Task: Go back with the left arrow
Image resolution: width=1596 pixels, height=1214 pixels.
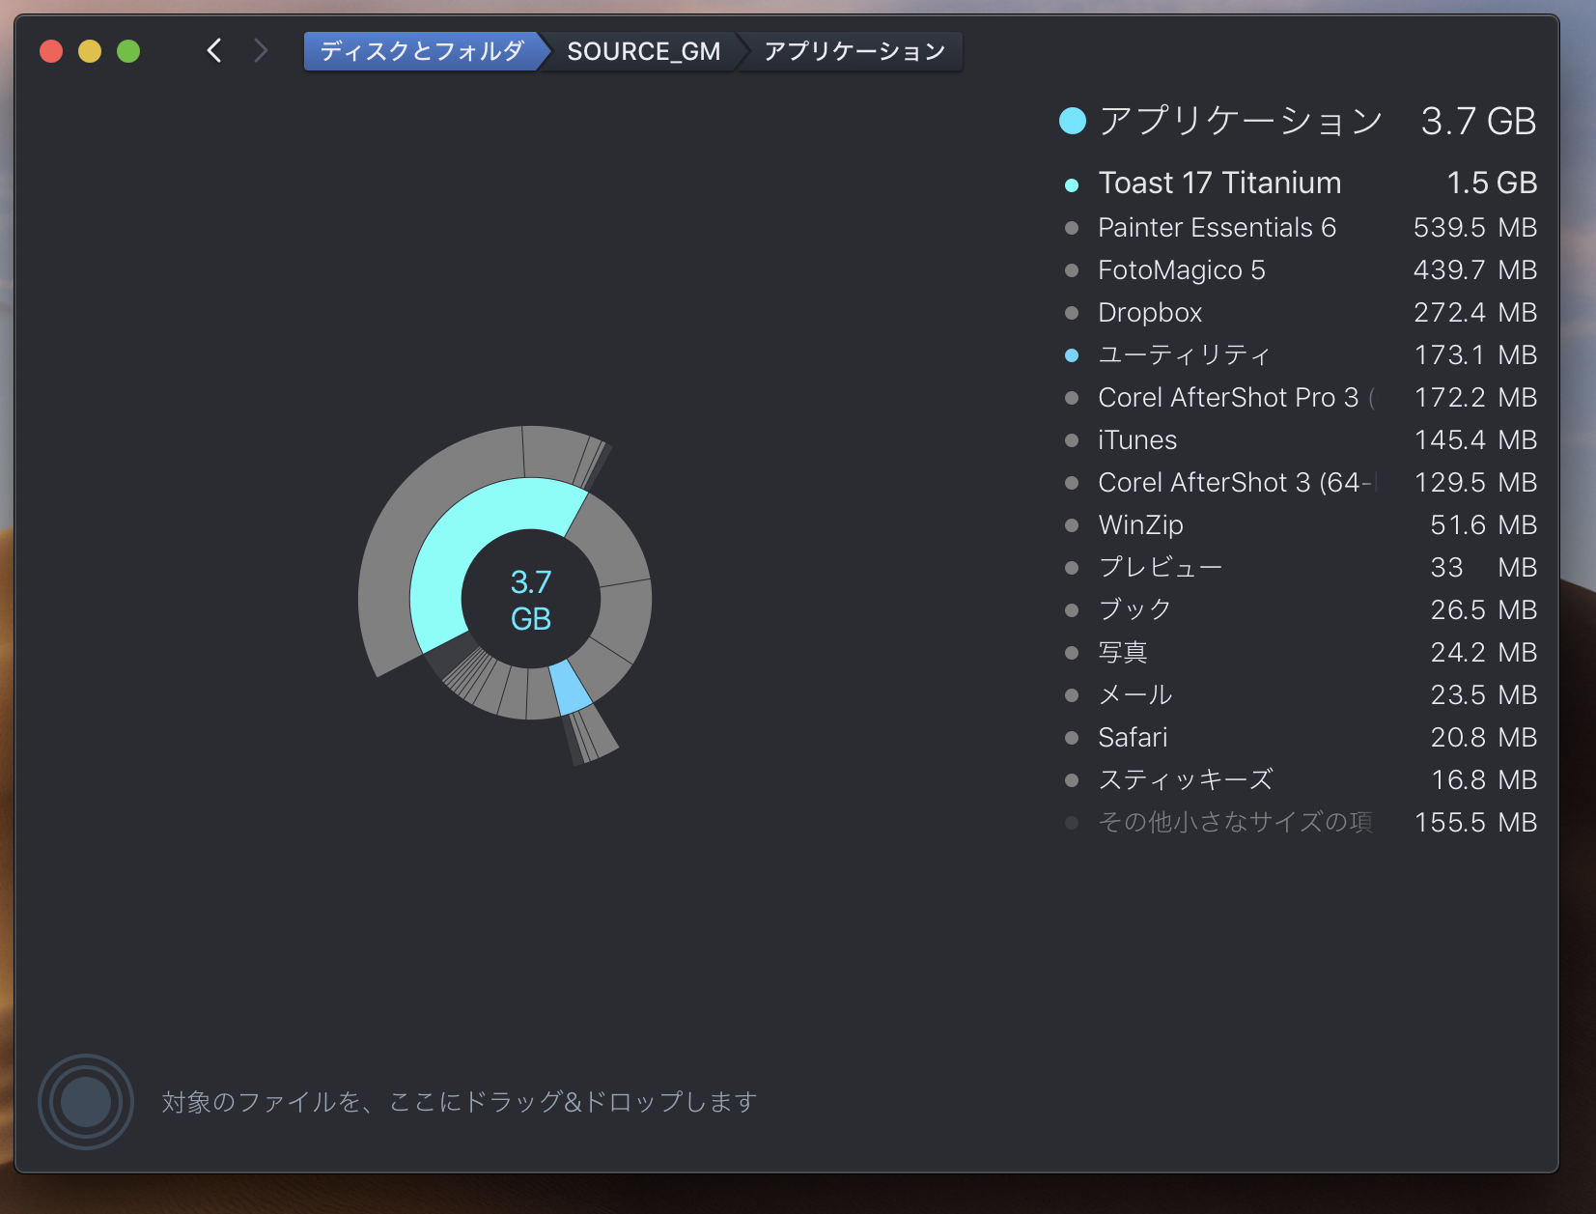Action: [x=214, y=51]
